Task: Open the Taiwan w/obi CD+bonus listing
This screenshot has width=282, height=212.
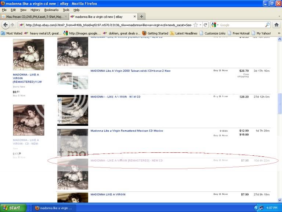Action: click(x=130, y=71)
